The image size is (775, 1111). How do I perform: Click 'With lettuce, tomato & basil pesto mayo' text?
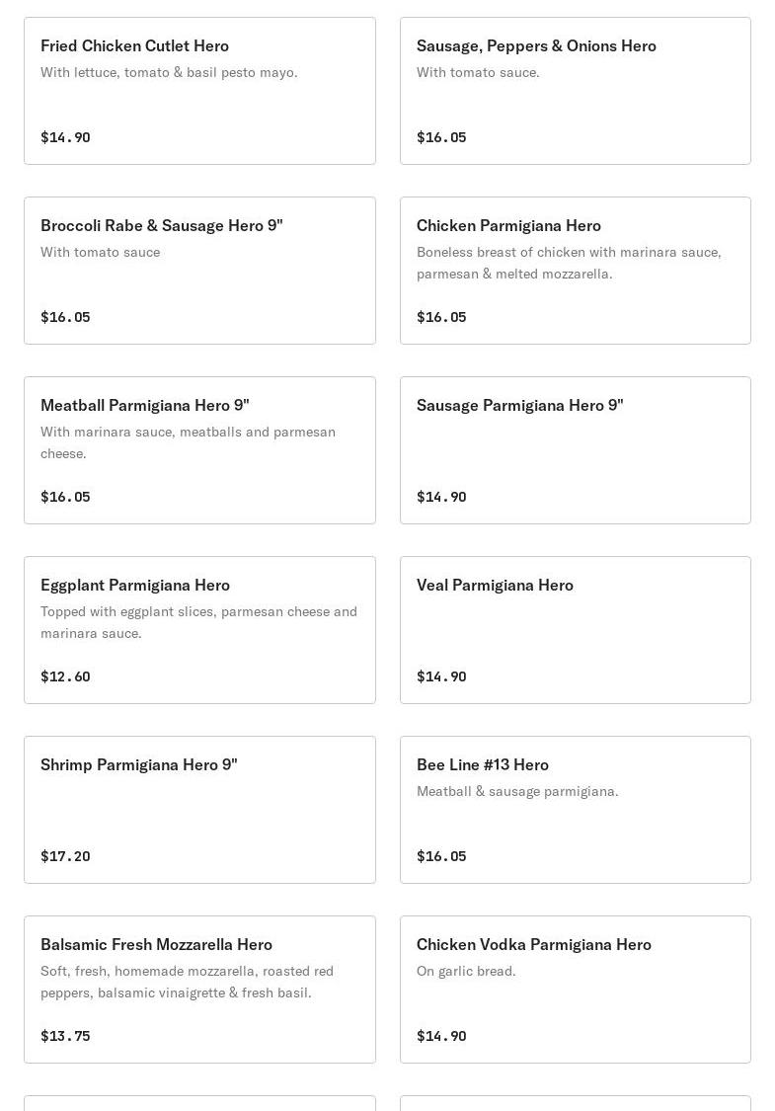169,72
